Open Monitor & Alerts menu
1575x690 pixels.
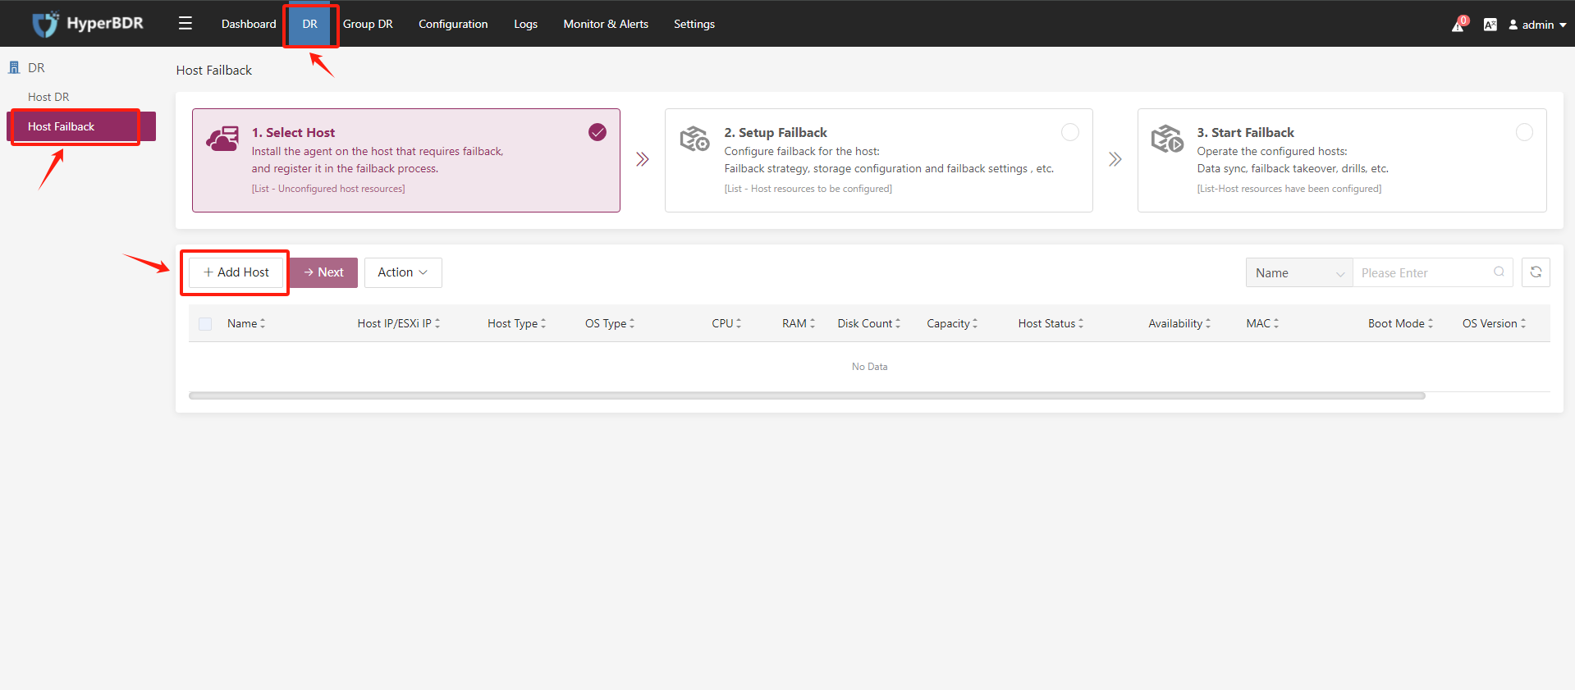[606, 24]
